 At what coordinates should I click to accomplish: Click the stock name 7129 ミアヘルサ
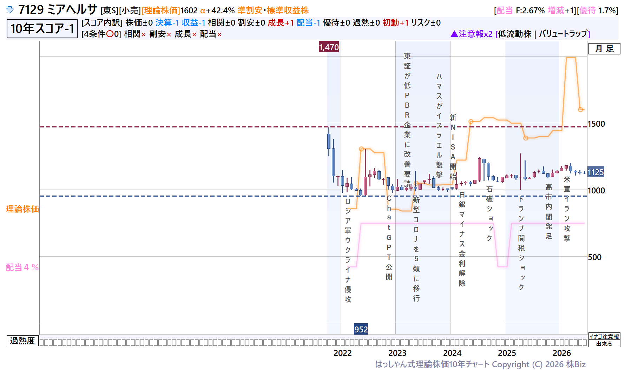(58, 10)
